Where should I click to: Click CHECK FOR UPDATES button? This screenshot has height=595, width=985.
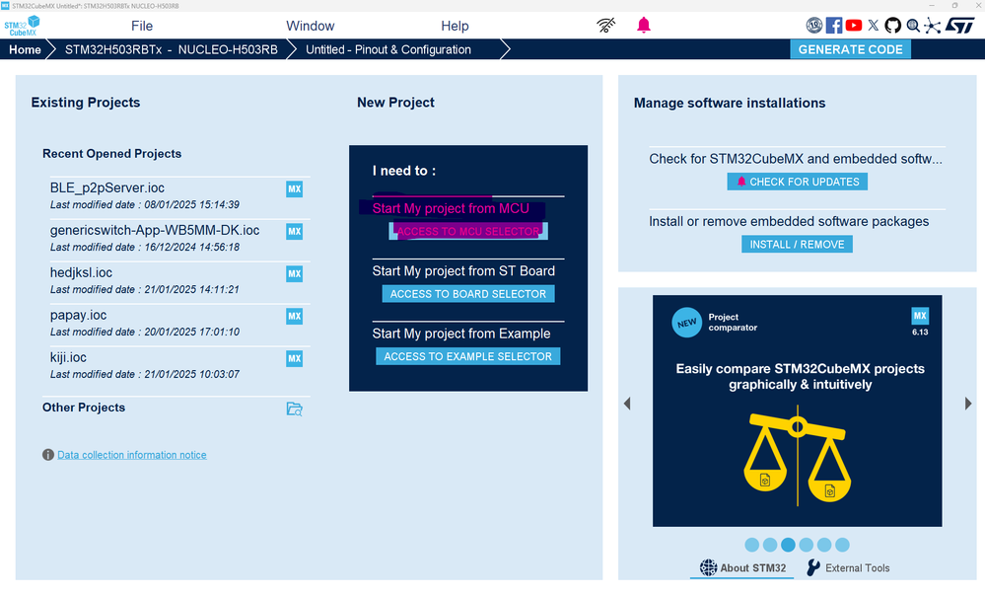[798, 182]
